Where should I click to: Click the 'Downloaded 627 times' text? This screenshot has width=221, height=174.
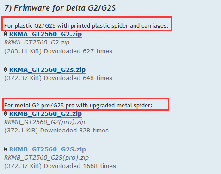click(x=78, y=51)
